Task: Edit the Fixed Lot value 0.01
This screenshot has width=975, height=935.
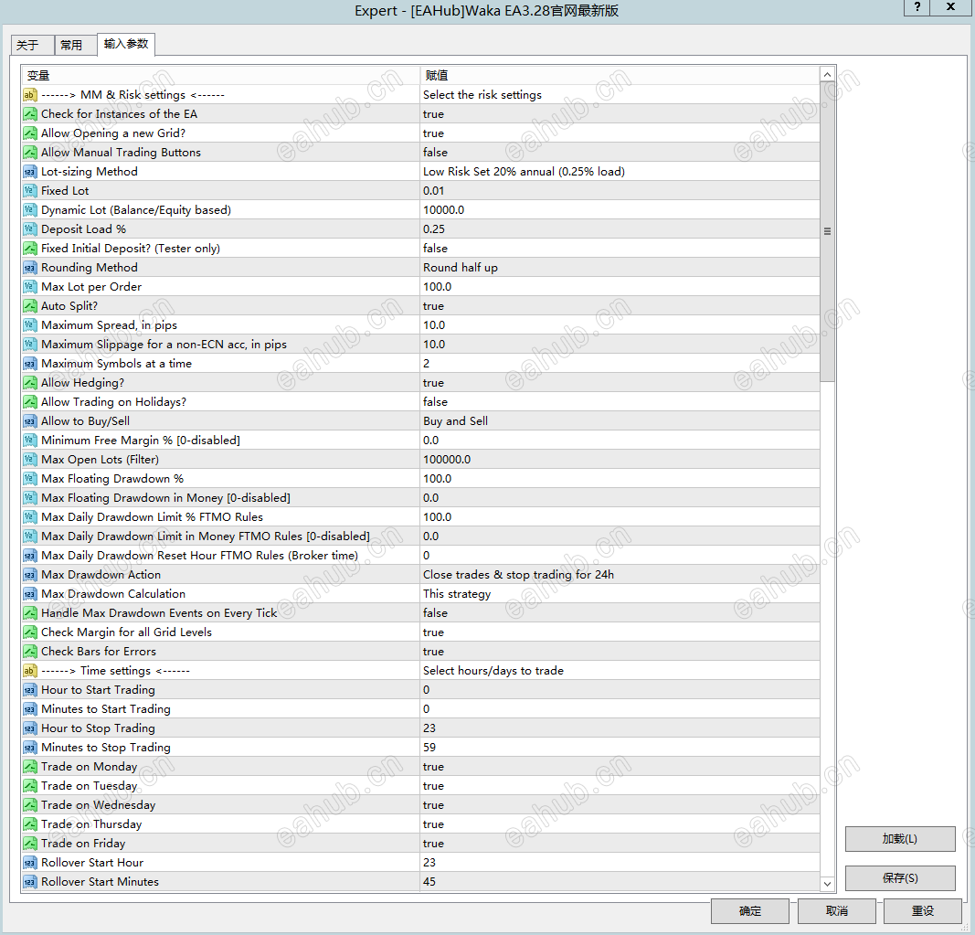Action: coord(620,191)
